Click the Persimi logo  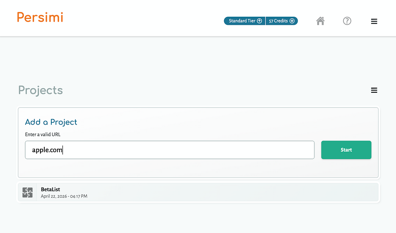(40, 17)
